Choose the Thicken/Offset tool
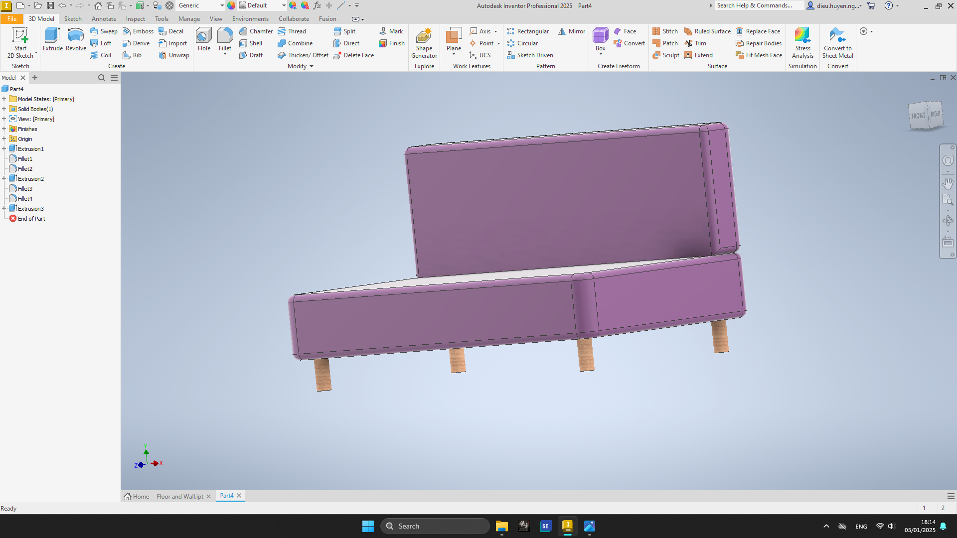Viewport: 957px width, 538px height. point(303,55)
